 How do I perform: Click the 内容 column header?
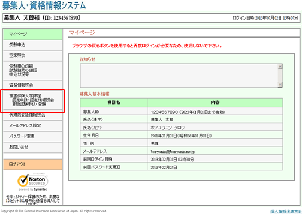[x=215, y=102]
